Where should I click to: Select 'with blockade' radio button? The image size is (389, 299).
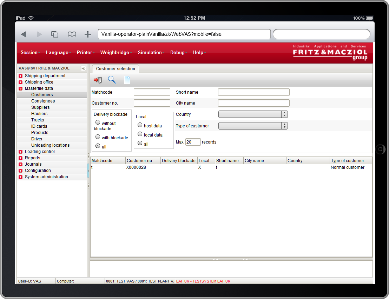click(98, 137)
